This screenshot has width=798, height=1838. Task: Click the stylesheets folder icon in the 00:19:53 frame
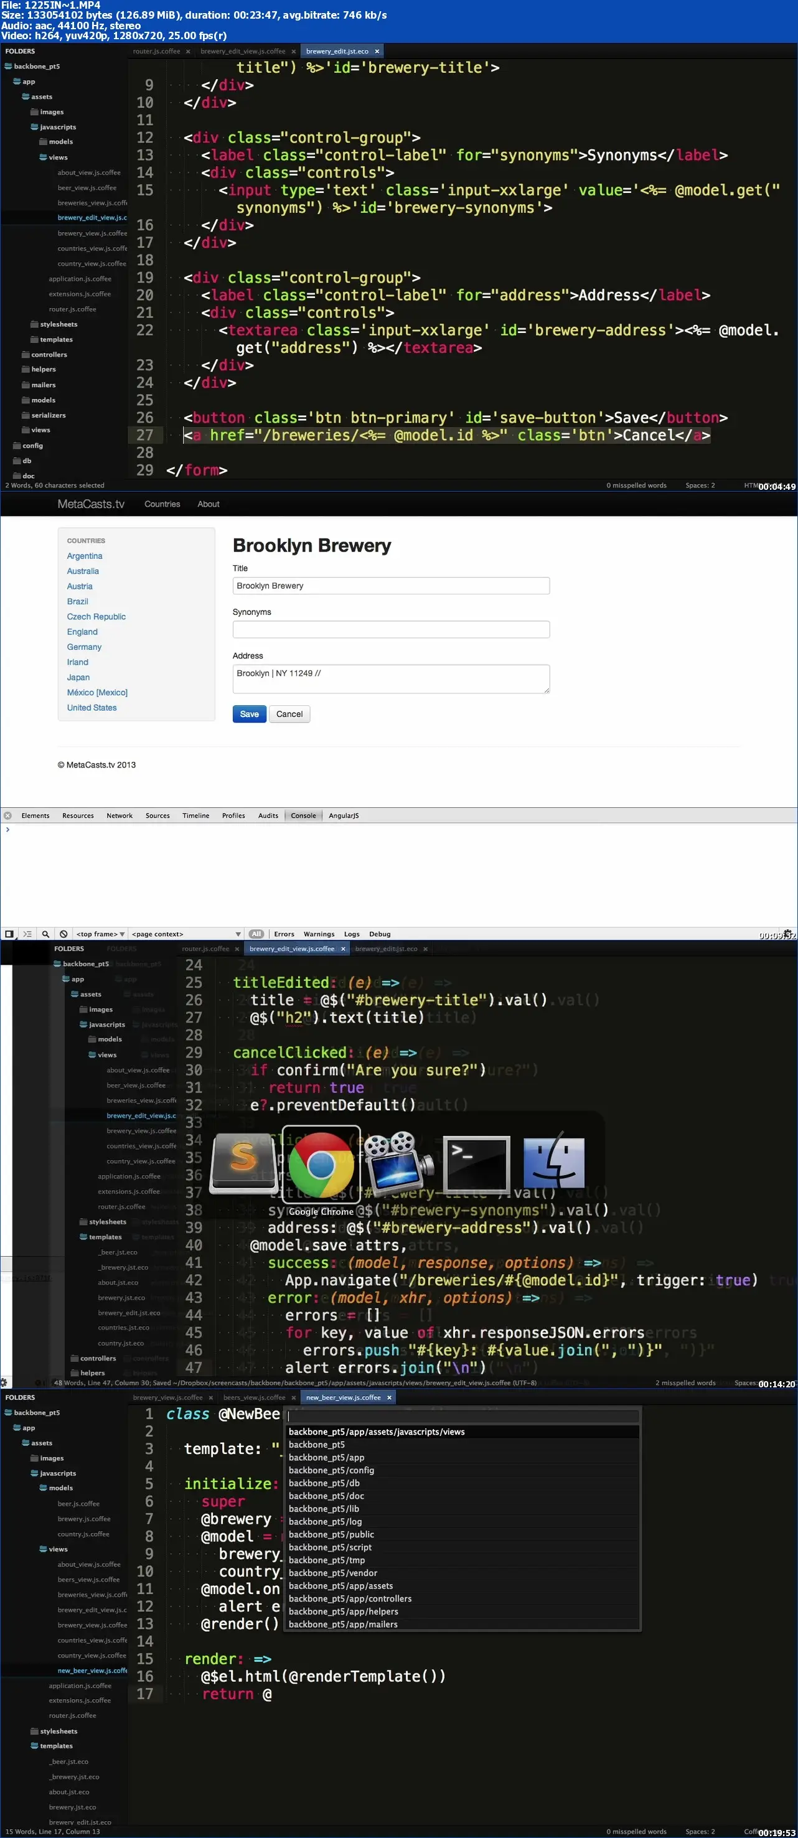pyautogui.click(x=34, y=1732)
